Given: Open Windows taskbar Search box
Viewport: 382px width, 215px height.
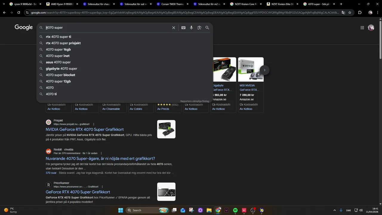Looking at the screenshot, I should 147,210.
